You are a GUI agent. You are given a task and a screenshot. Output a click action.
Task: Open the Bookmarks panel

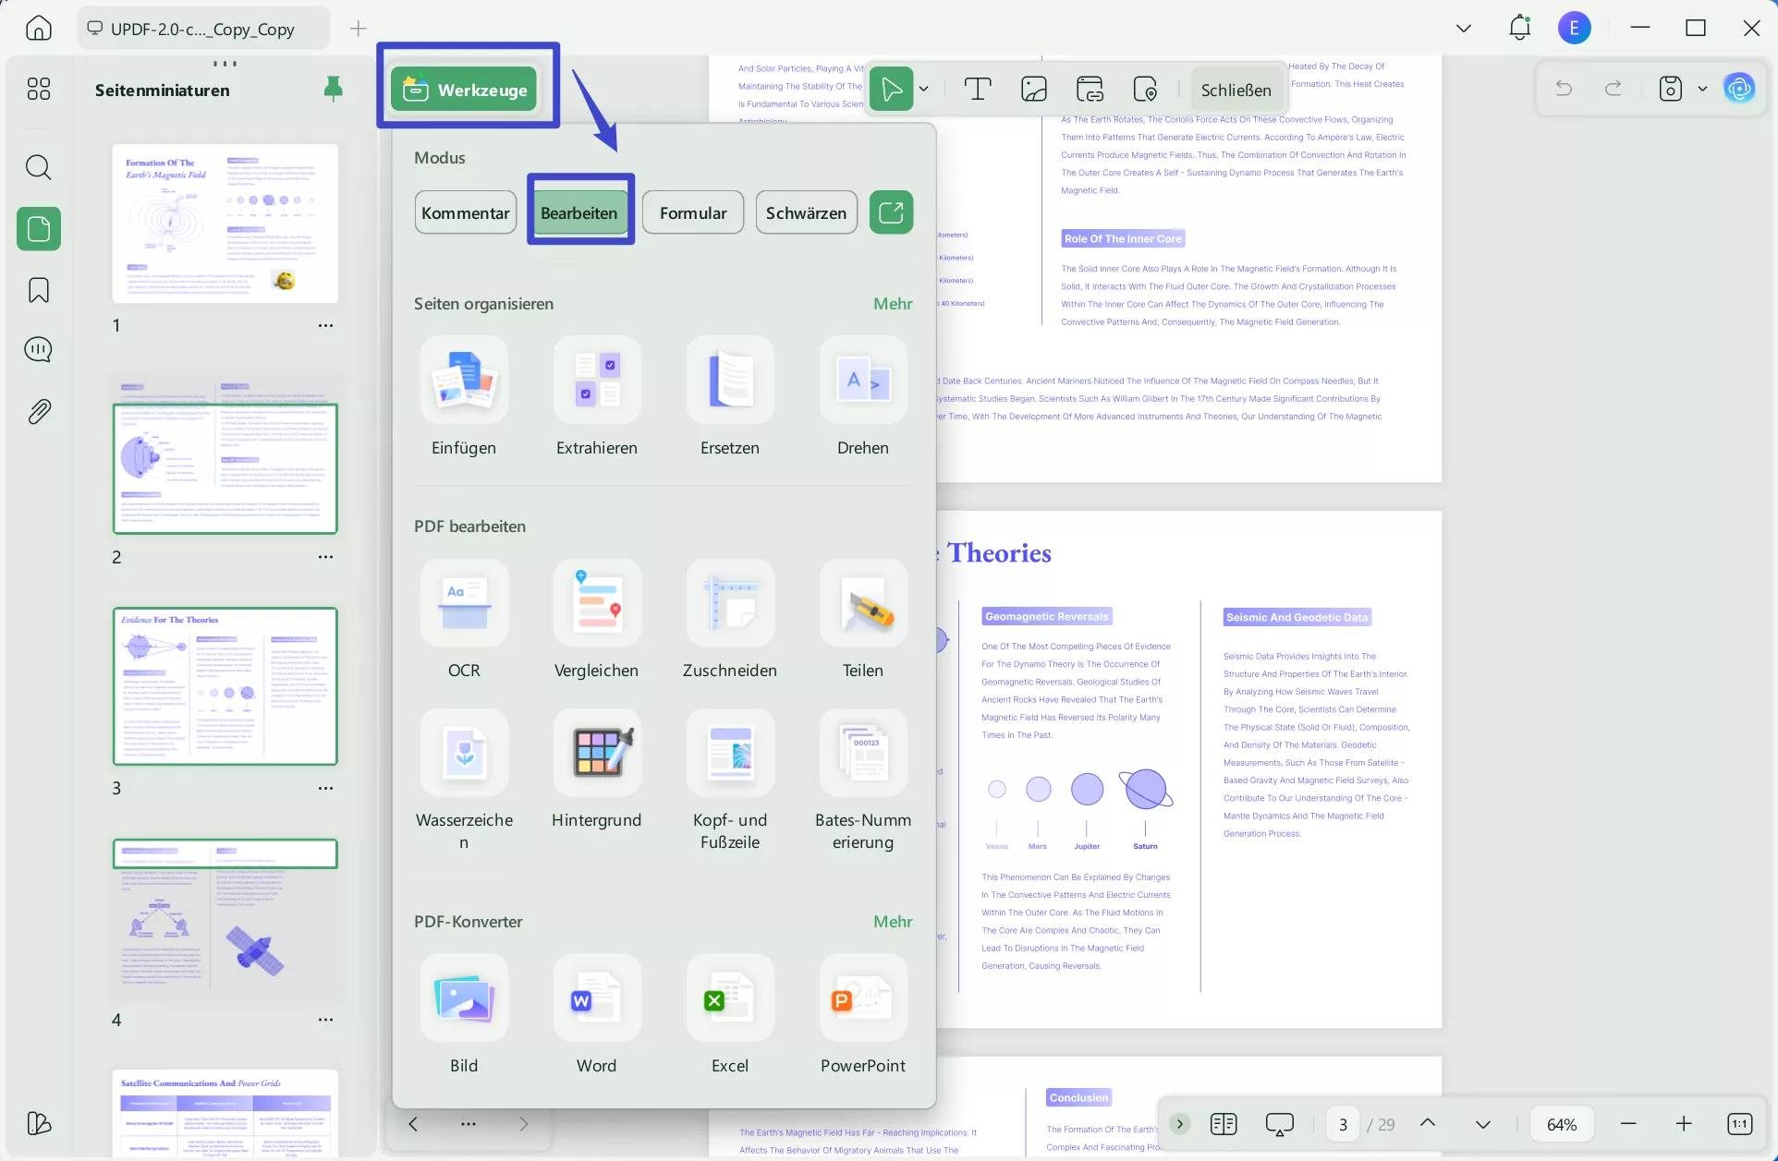click(x=38, y=289)
